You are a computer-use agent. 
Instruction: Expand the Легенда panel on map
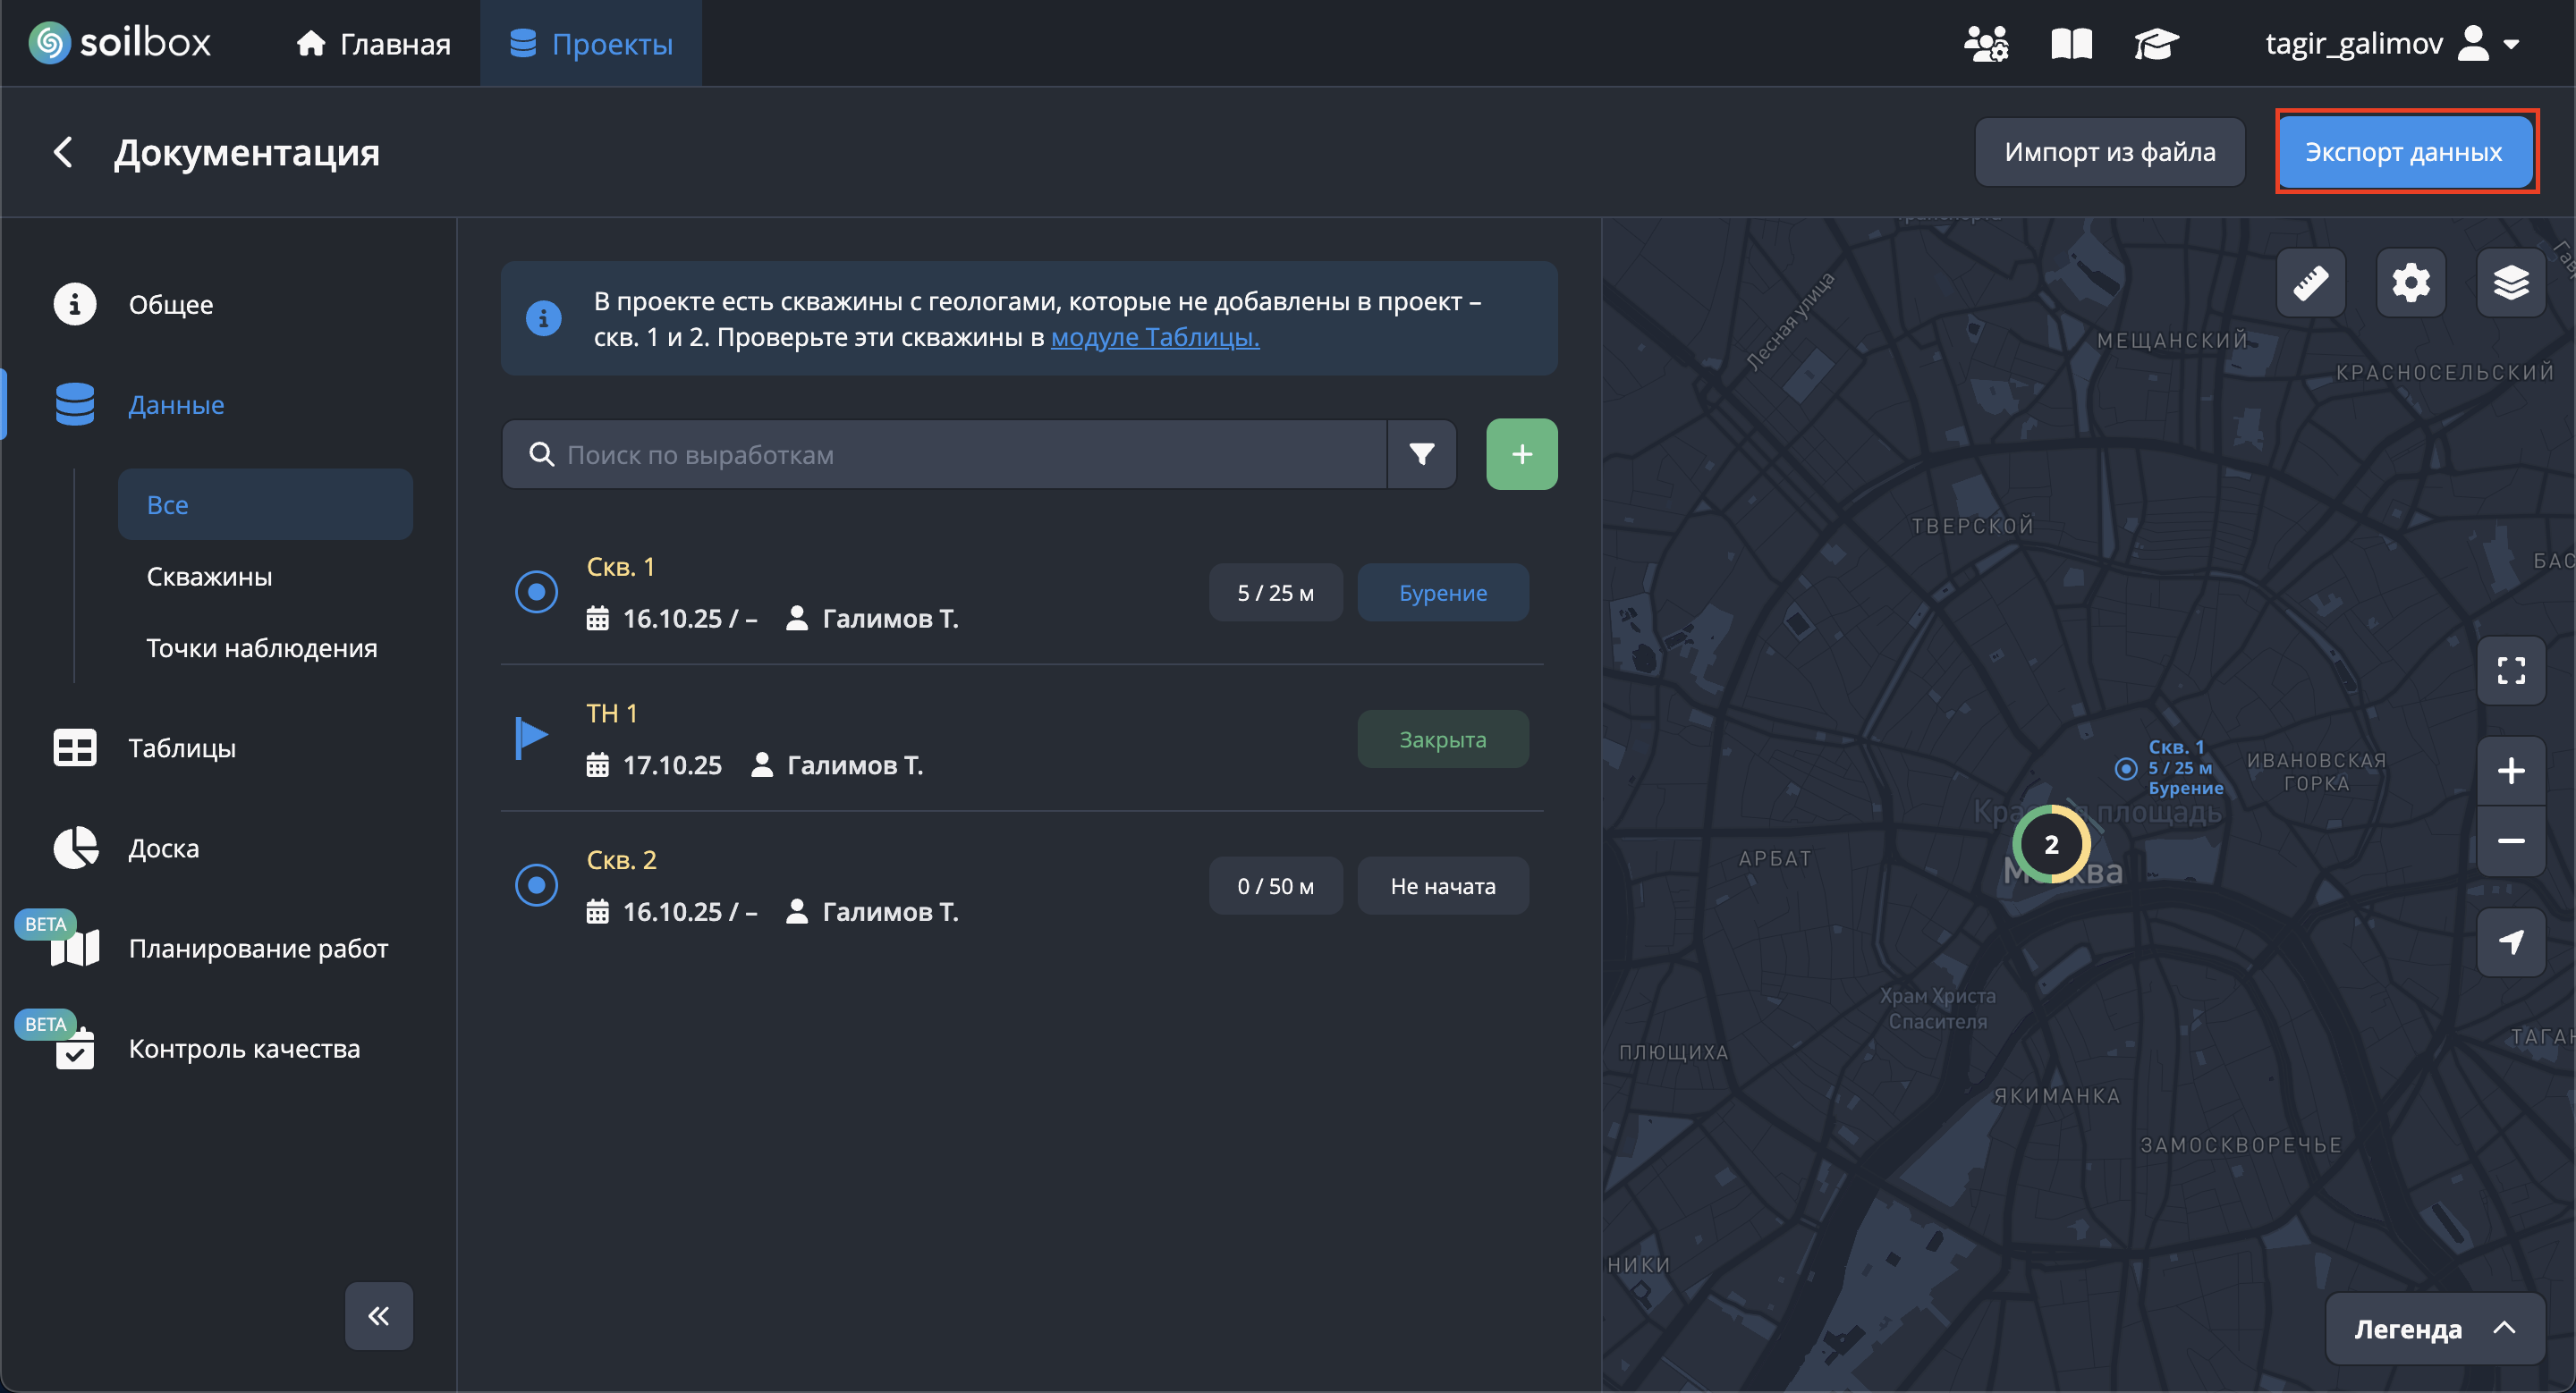point(2433,1329)
